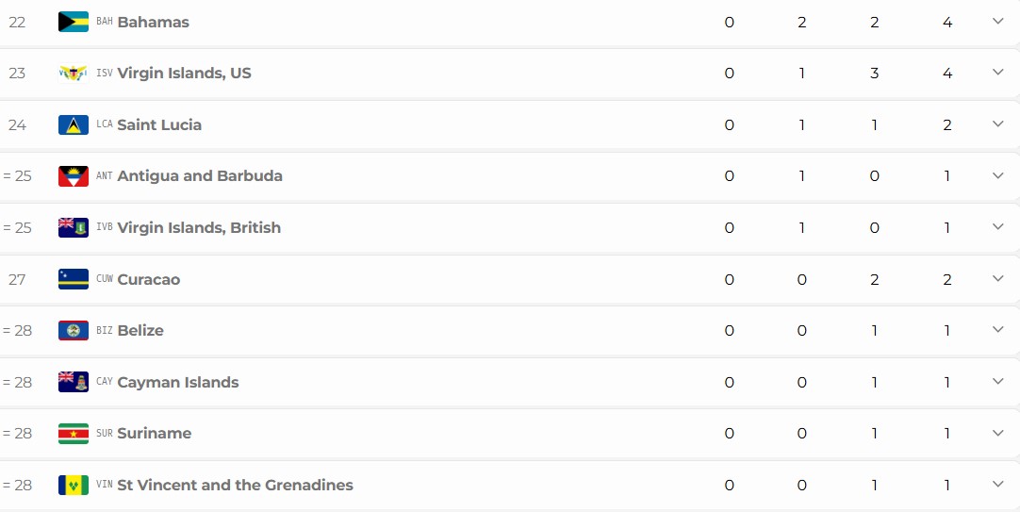This screenshot has height=512, width=1020.
Task: Click the Belize flag icon
Action: tap(74, 330)
